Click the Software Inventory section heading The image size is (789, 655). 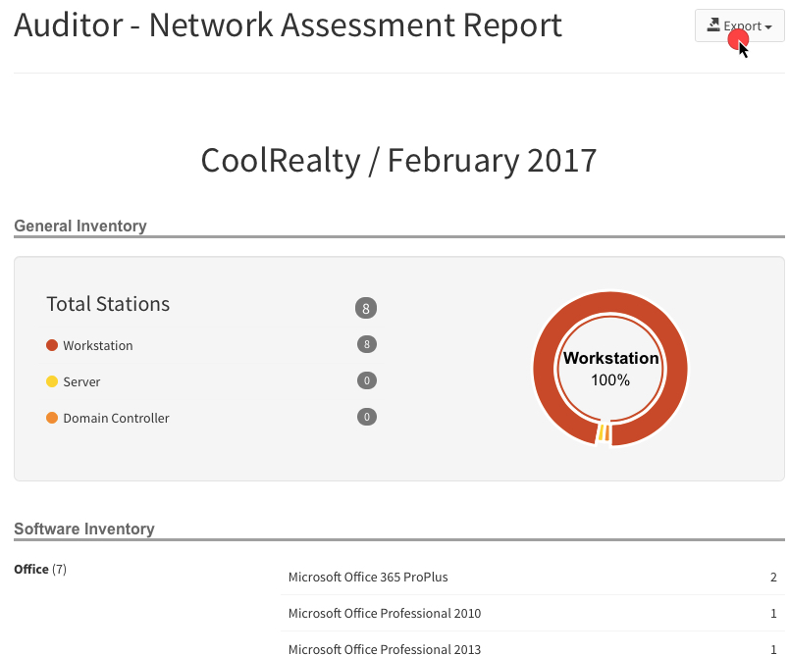[84, 529]
